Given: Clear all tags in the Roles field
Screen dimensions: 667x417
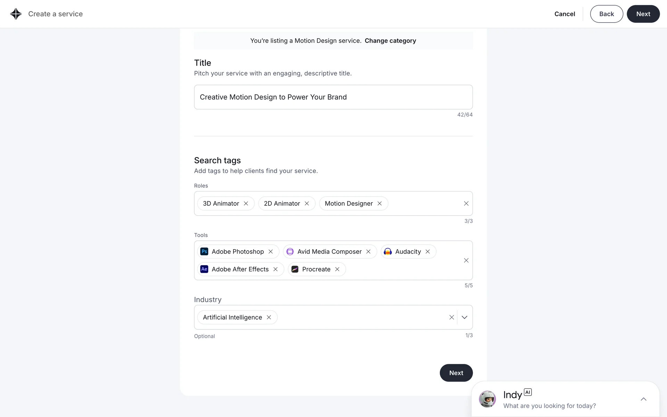Looking at the screenshot, I should 466,204.
